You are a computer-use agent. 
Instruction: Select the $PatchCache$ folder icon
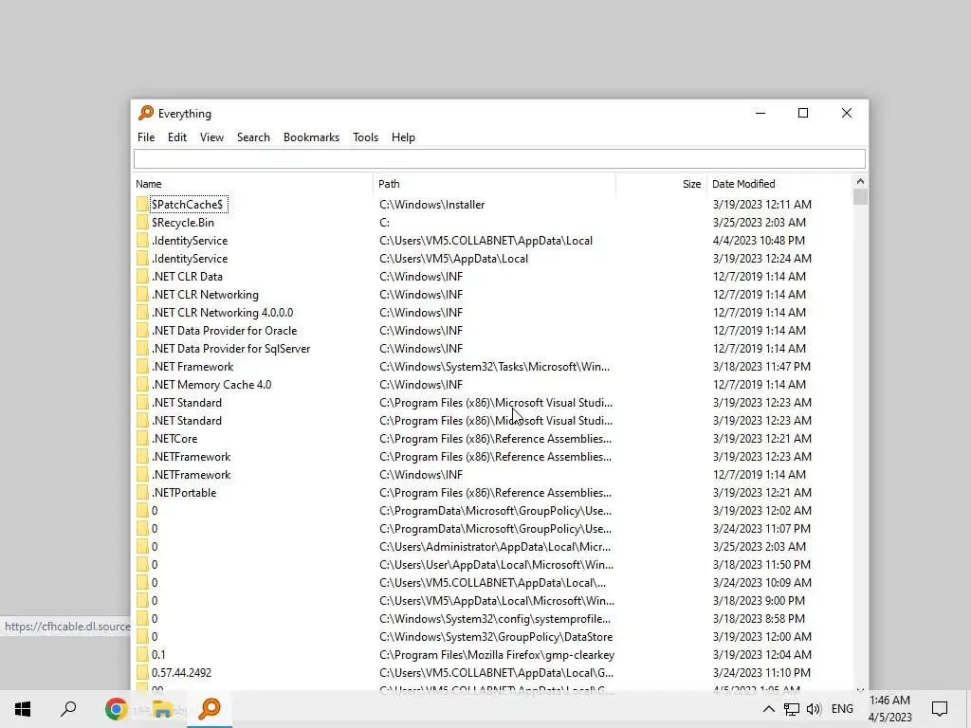[x=142, y=205]
